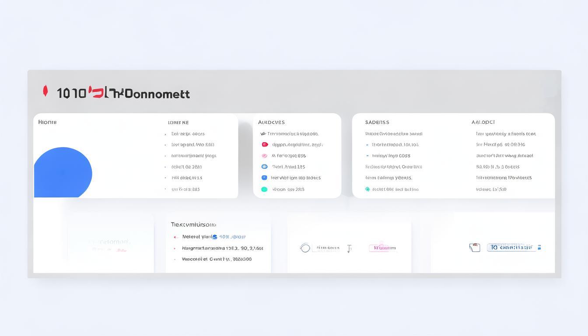Switch to the Alkdcves panel heading
Image resolution: width=588 pixels, height=336 pixels.
(x=271, y=122)
